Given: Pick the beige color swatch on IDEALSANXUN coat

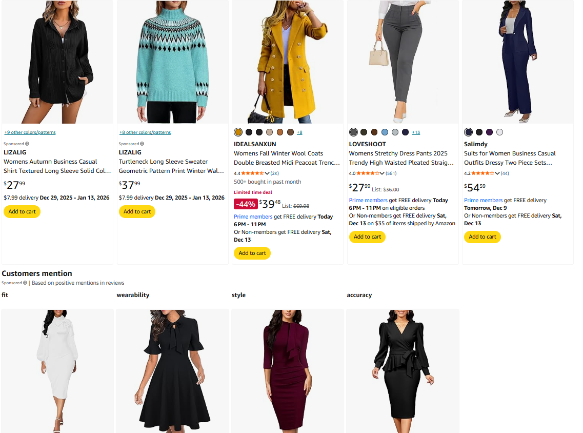Looking at the screenshot, I should (270, 132).
